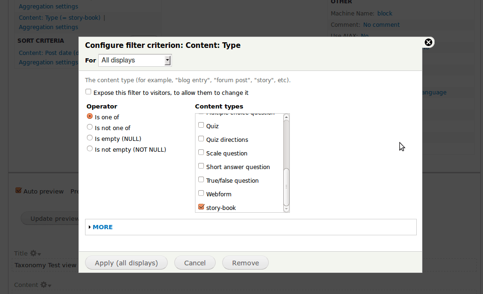This screenshot has height=294, width=483.
Task: Open 'Content: Type (= story-book)' filter link
Action: click(x=60, y=18)
